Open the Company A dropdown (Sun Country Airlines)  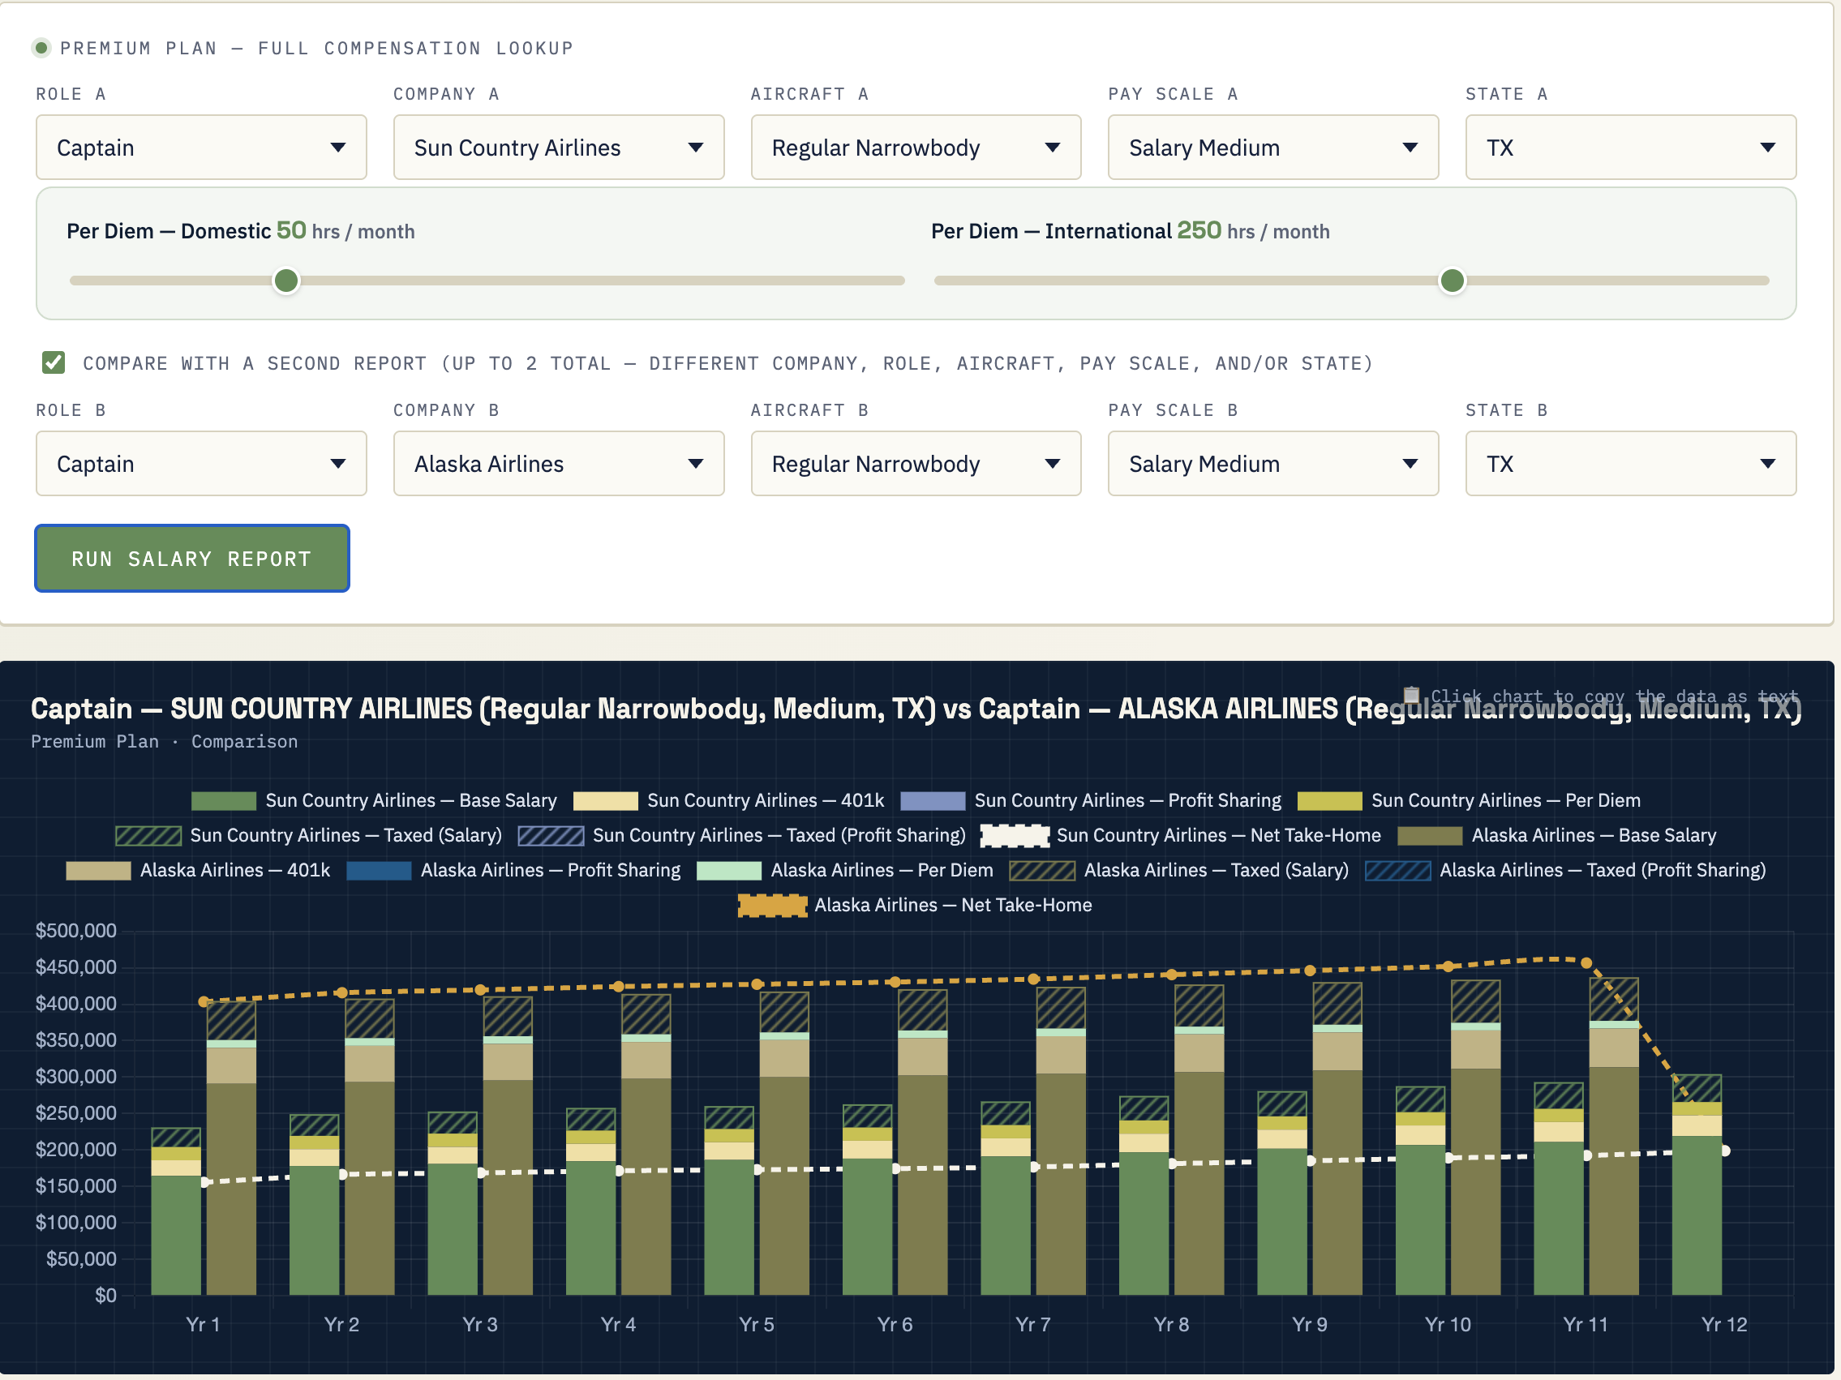[x=559, y=148]
